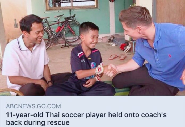Click the ABCNEWS.GO.COM source domain
This screenshot has width=185, height=127.
coord(33,106)
